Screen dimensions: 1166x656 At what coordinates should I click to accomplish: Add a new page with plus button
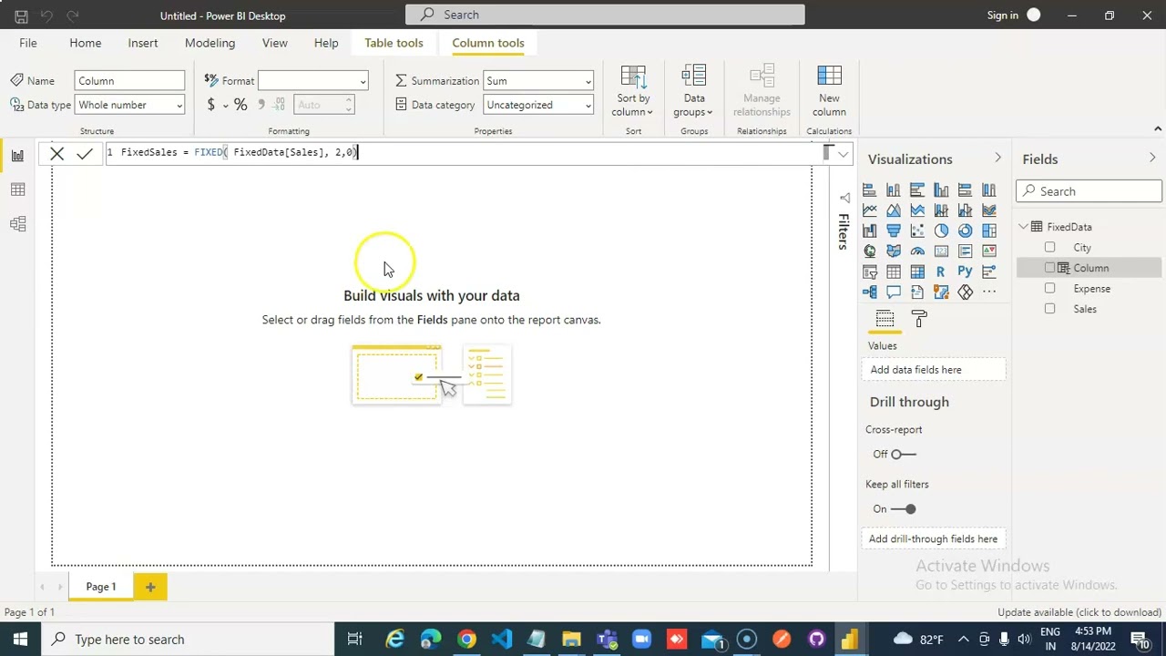(150, 587)
